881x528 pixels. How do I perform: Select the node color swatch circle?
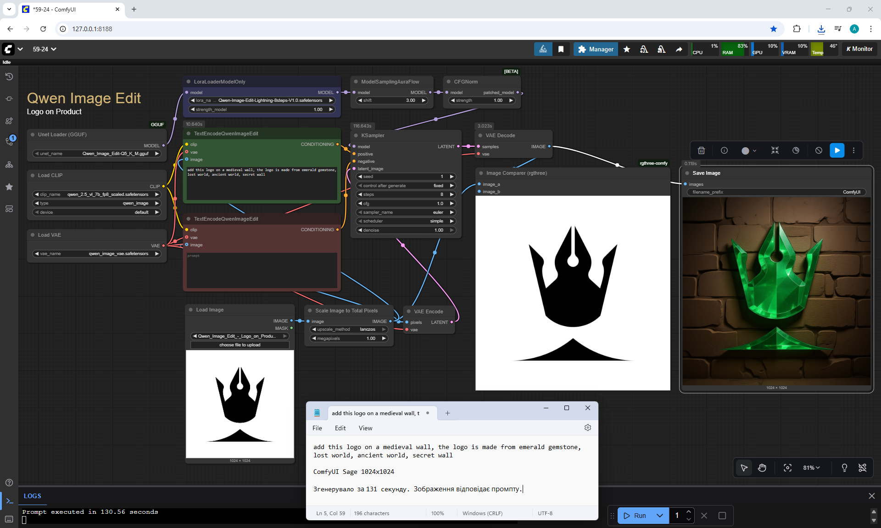pos(745,150)
